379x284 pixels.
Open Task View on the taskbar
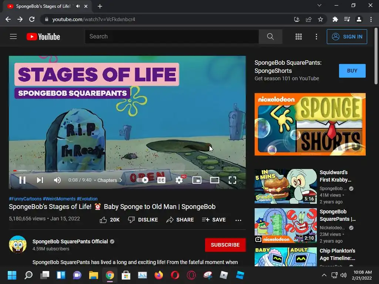pyautogui.click(x=45, y=275)
